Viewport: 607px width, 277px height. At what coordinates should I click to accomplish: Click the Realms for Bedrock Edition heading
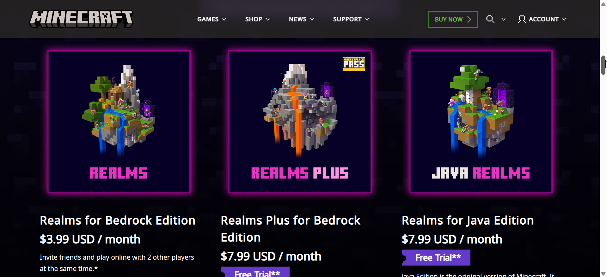point(118,221)
